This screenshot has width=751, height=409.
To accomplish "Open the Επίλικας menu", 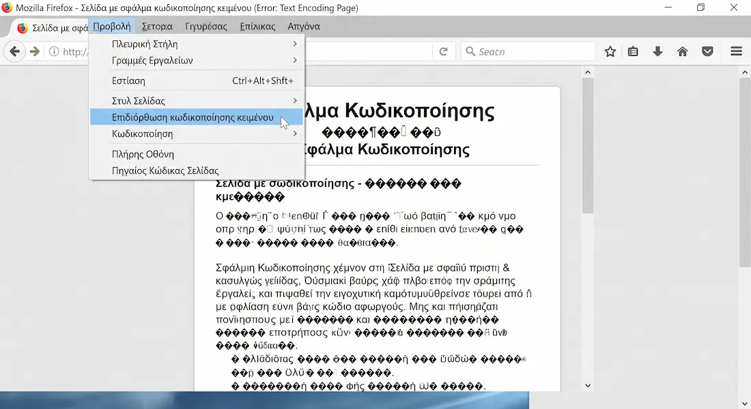I will tap(257, 27).
